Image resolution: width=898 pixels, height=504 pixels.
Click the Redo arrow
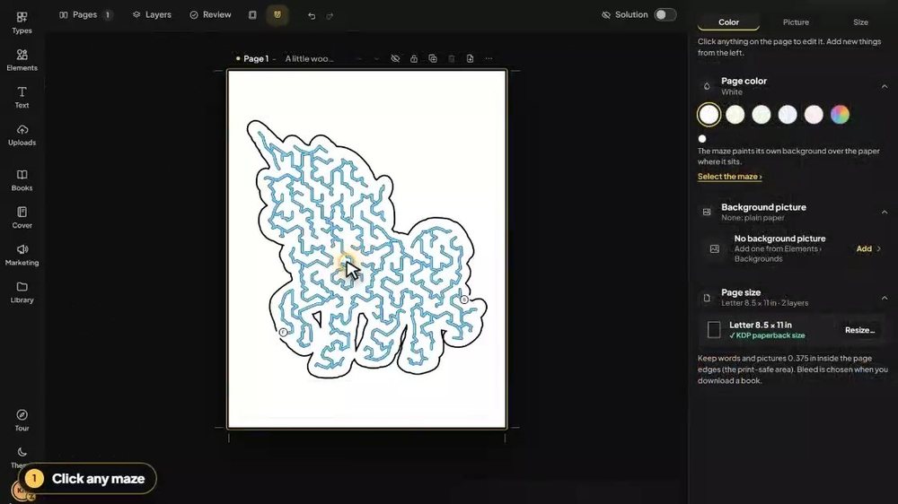pos(330,15)
